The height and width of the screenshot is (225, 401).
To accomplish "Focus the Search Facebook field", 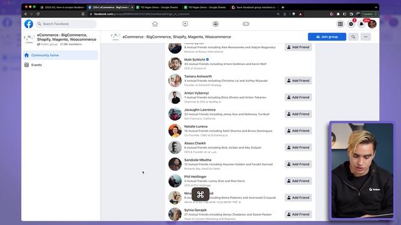I will (x=66, y=24).
